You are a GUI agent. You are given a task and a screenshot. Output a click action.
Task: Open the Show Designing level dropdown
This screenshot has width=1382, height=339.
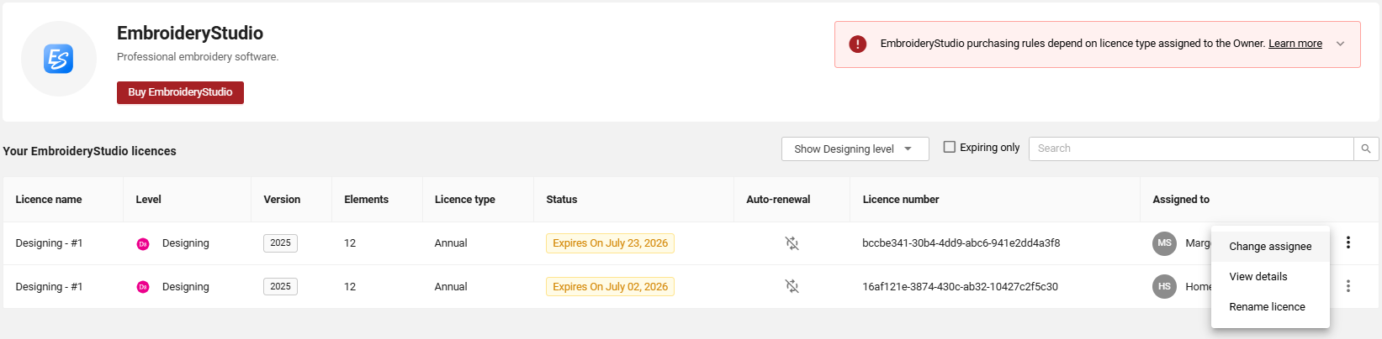855,149
